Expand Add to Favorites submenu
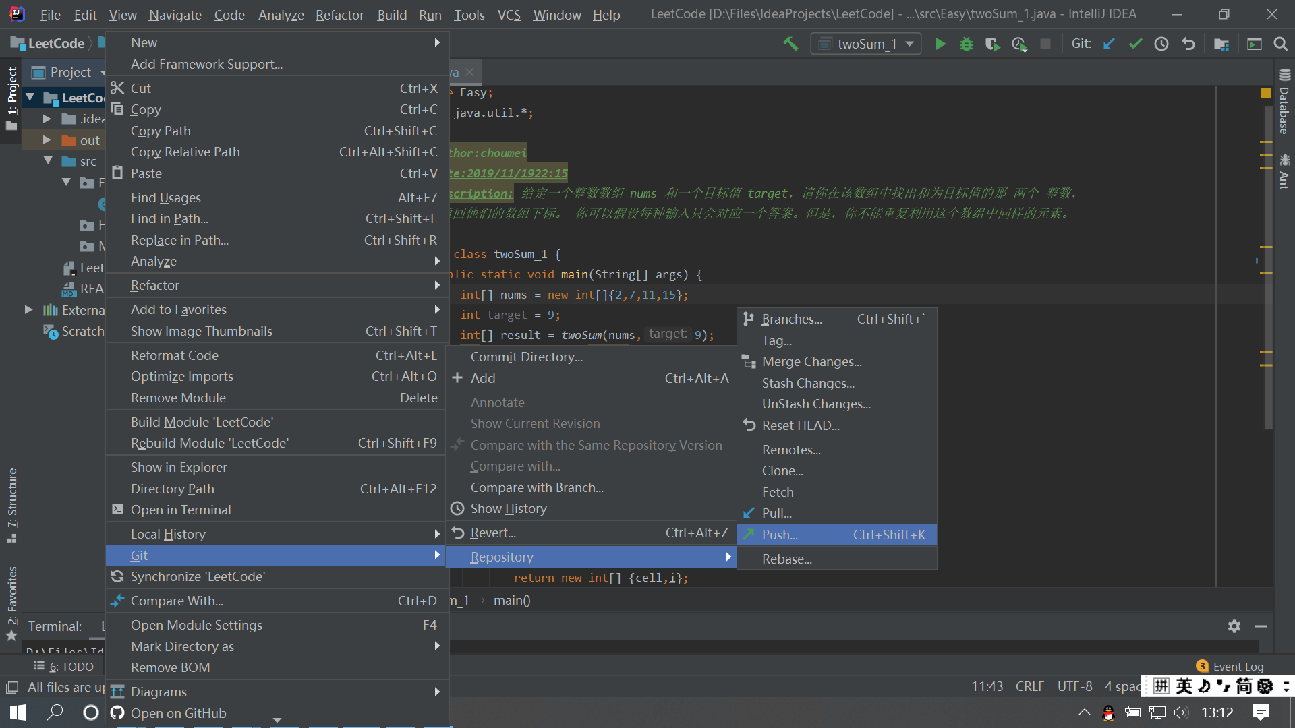 tap(277, 309)
